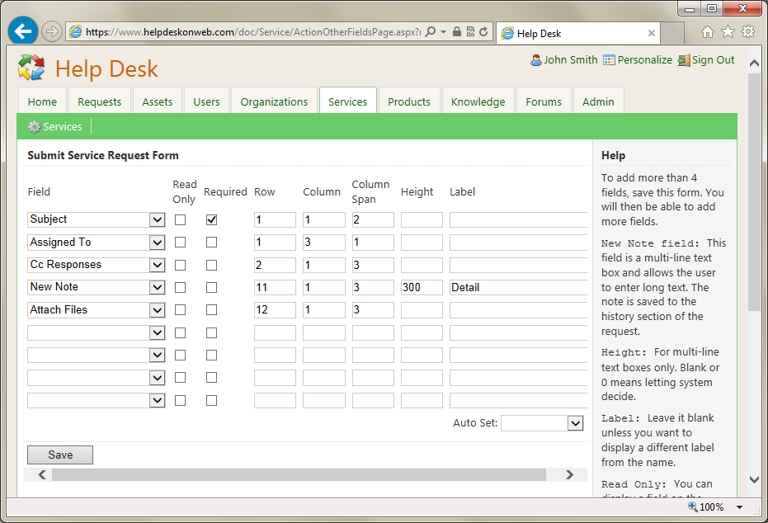Open the browser Home icon
This screenshot has height=523, width=768.
[x=708, y=32]
